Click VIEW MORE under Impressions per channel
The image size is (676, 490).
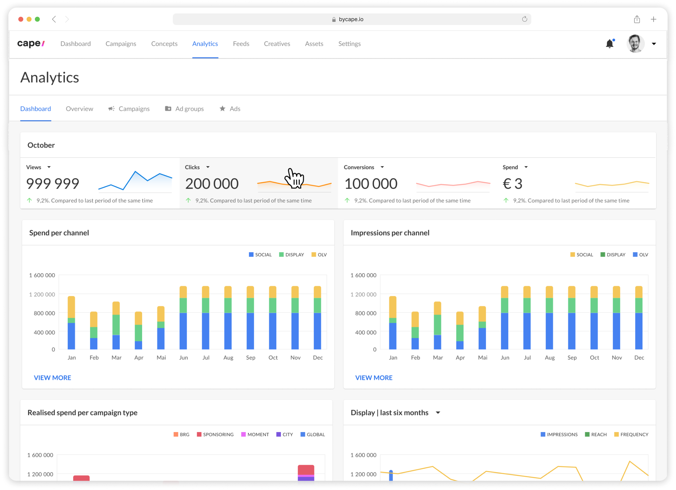374,378
